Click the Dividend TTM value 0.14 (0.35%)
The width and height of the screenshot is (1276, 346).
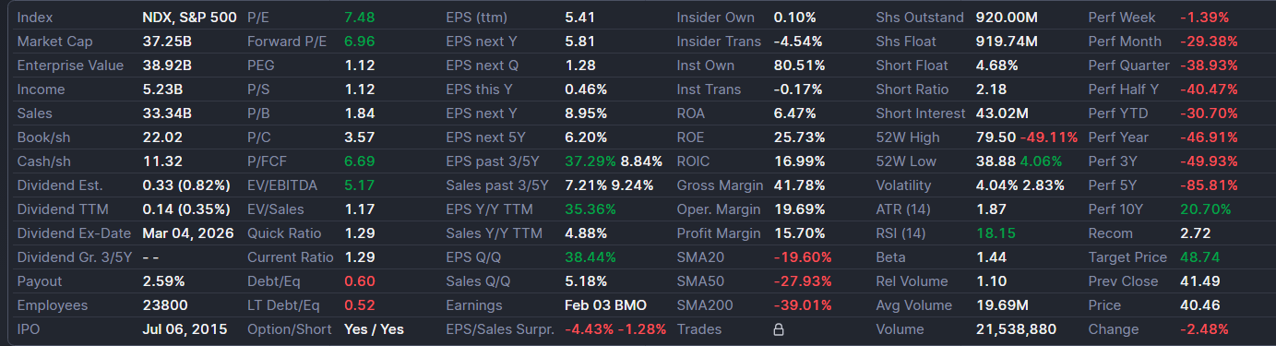(186, 209)
